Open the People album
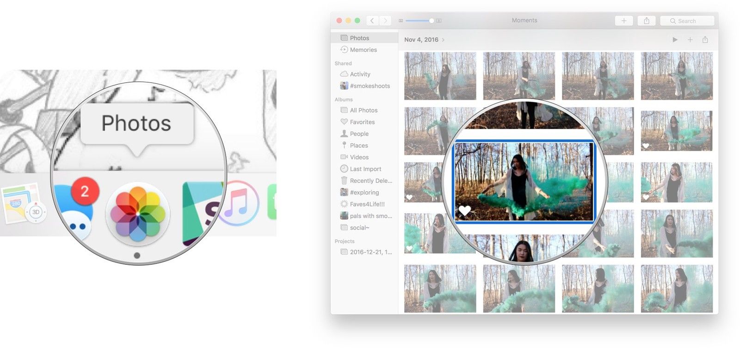 (359, 134)
